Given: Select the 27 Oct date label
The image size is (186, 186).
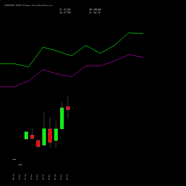Looking at the screenshot, I should pyautogui.click(x=61, y=177).
